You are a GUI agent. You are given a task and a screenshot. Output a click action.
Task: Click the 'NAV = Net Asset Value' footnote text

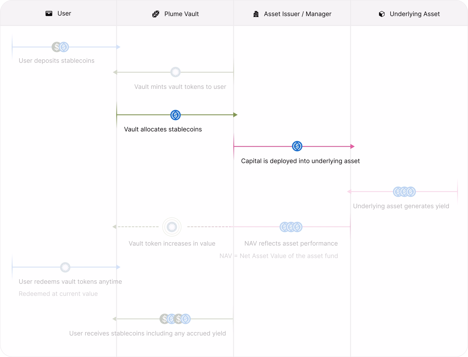click(279, 256)
